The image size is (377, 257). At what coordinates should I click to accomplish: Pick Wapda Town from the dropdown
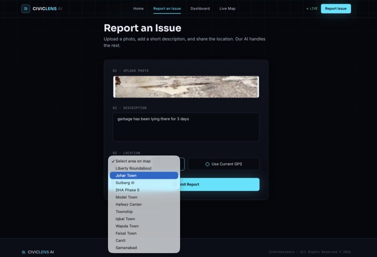click(144, 226)
